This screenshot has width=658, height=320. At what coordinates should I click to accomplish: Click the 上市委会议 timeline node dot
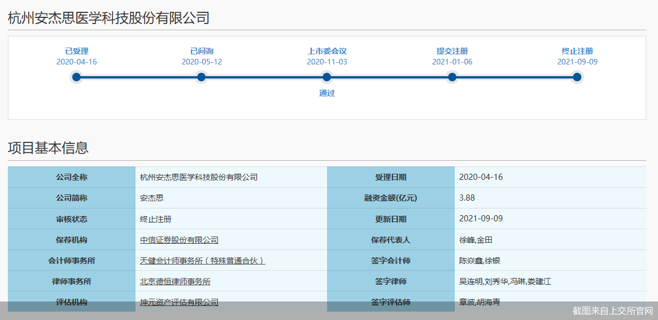click(x=327, y=77)
